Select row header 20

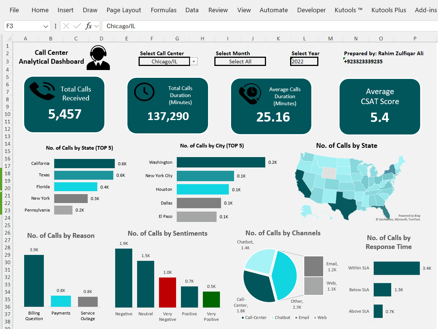(x=7, y=188)
